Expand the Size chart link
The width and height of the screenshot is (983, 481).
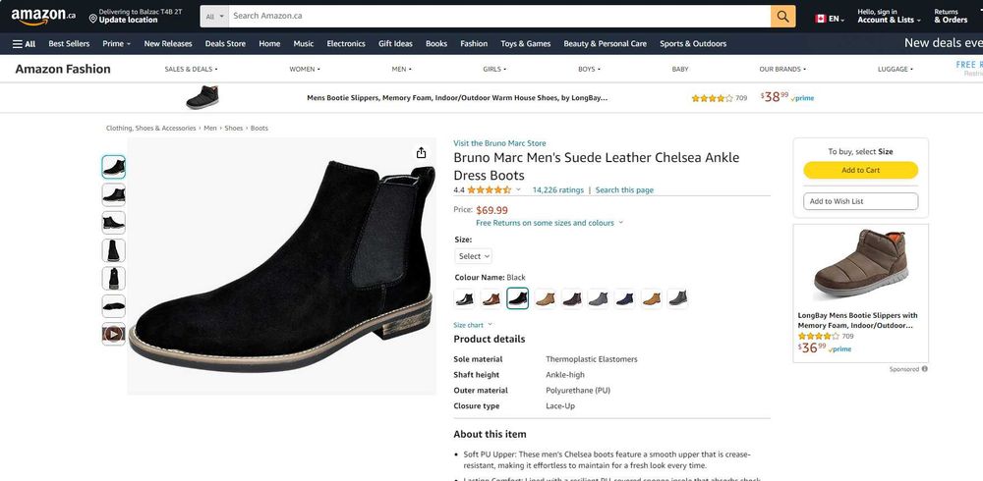coord(473,325)
